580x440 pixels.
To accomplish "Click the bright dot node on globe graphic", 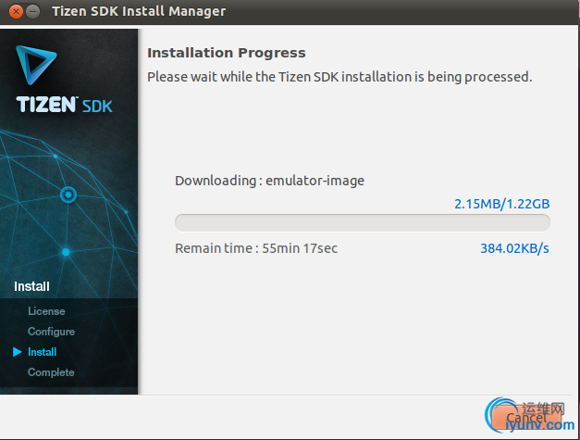I will point(66,252).
